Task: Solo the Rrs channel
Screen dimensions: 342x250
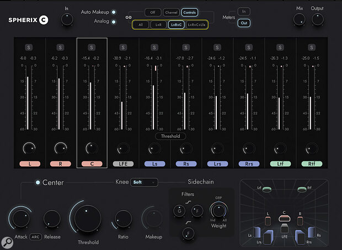Action: click(x=249, y=47)
